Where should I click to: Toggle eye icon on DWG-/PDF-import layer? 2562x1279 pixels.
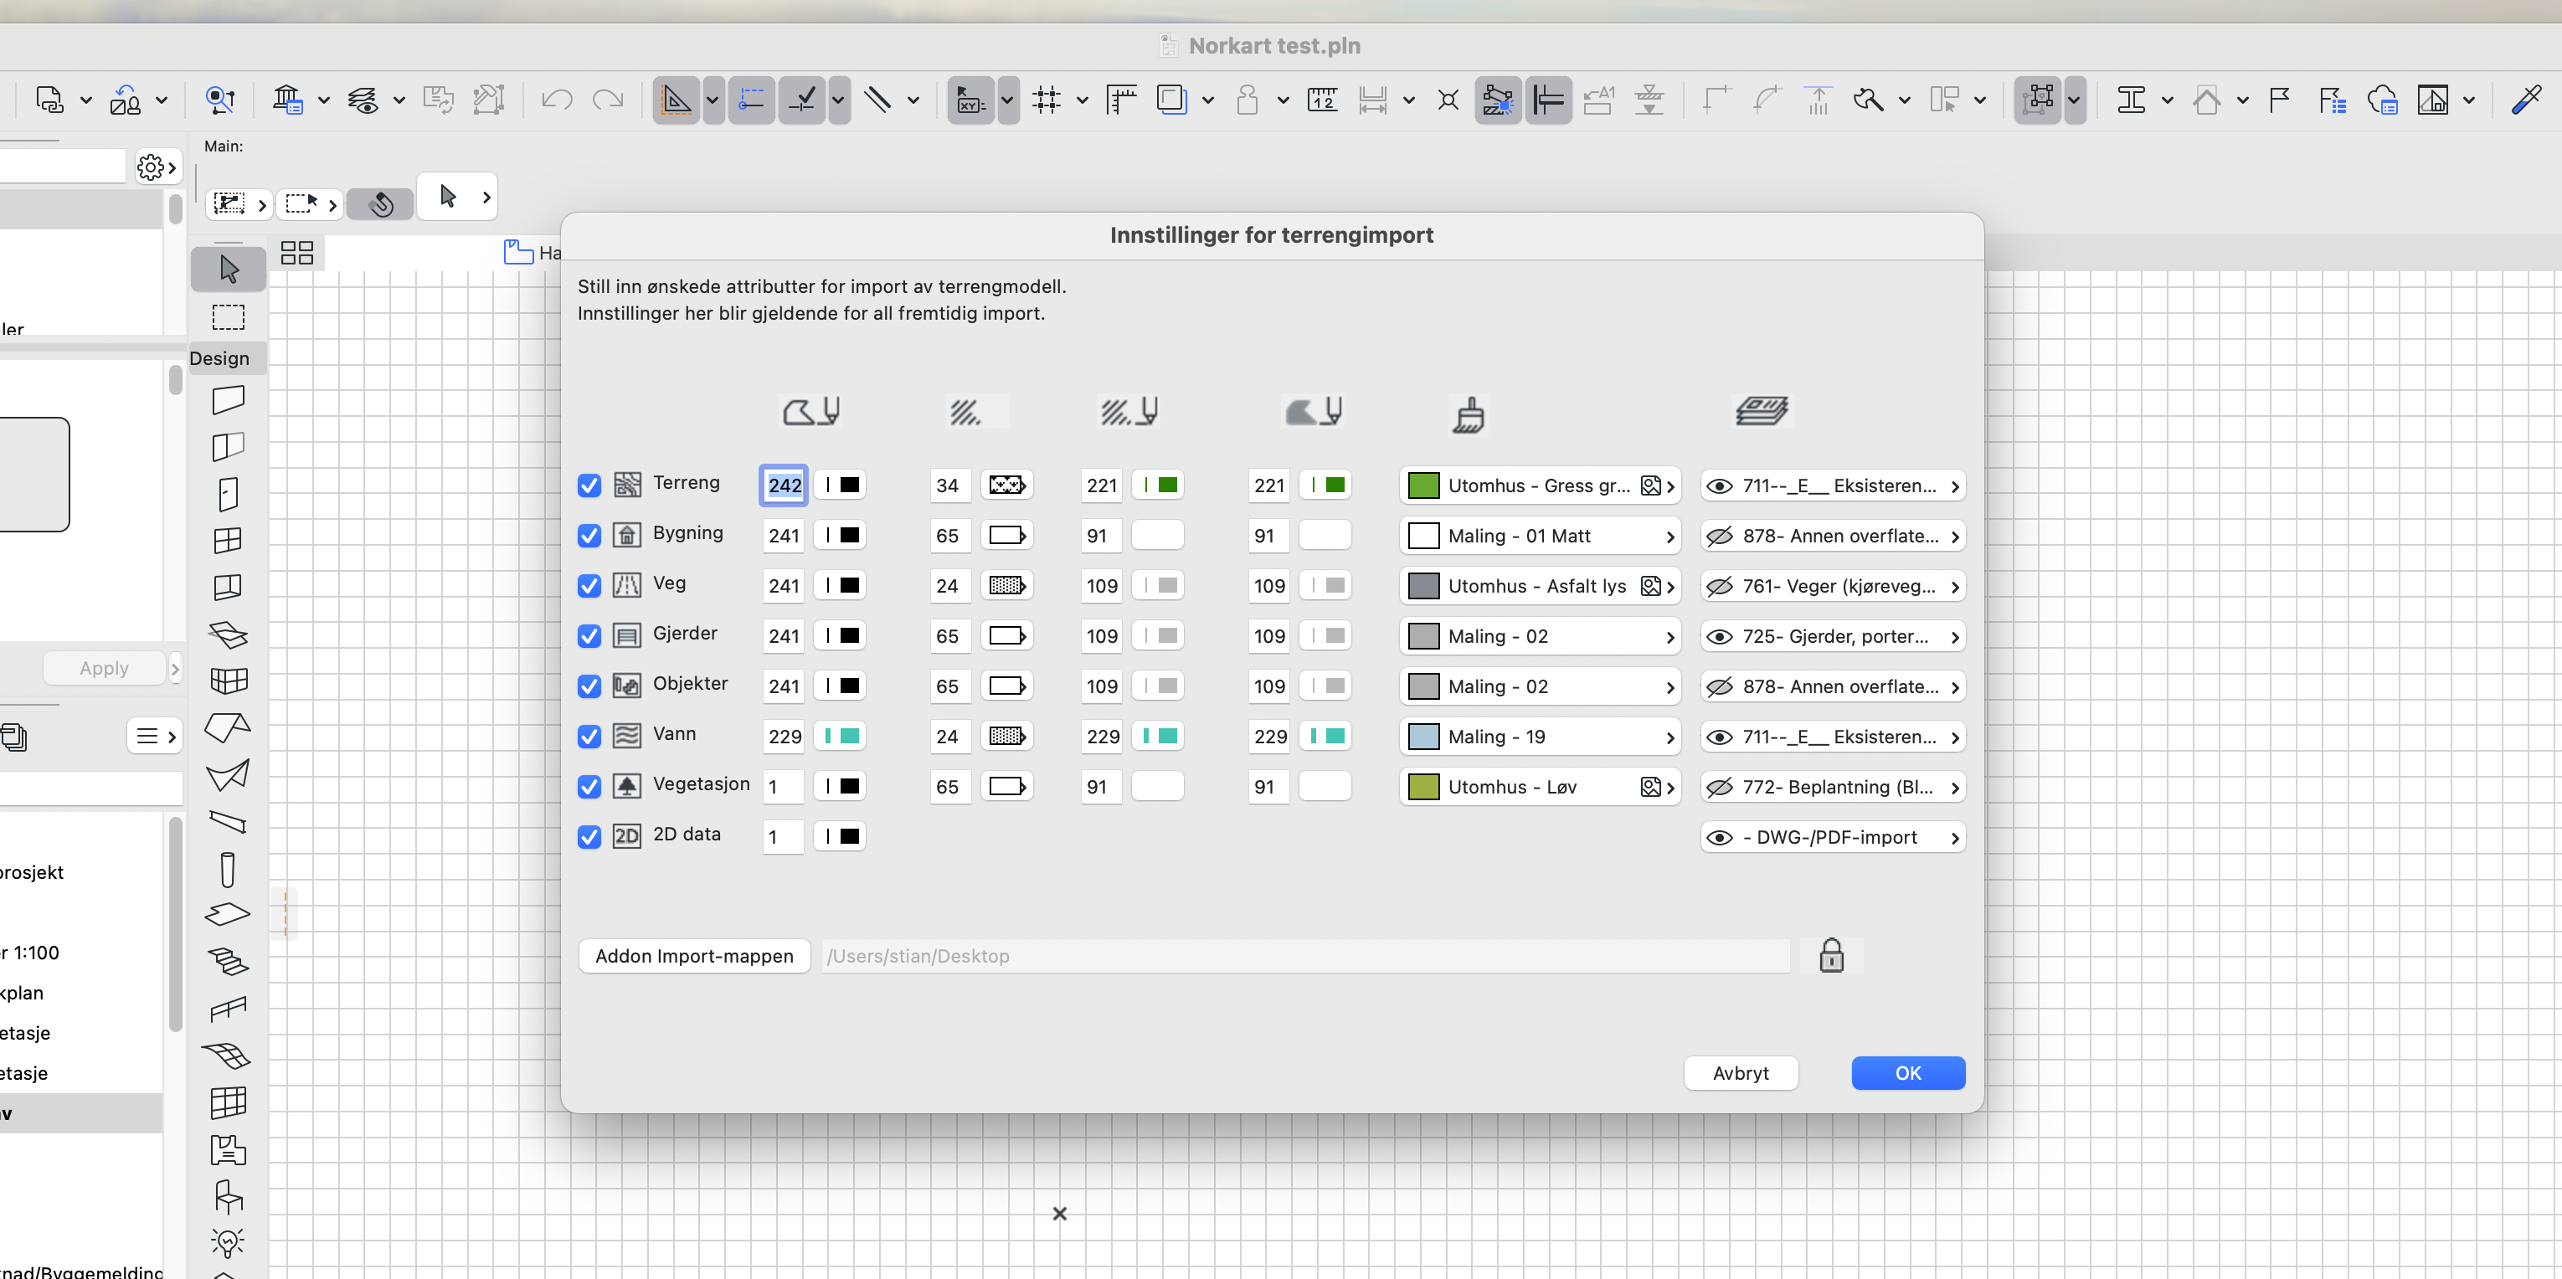pos(1720,837)
